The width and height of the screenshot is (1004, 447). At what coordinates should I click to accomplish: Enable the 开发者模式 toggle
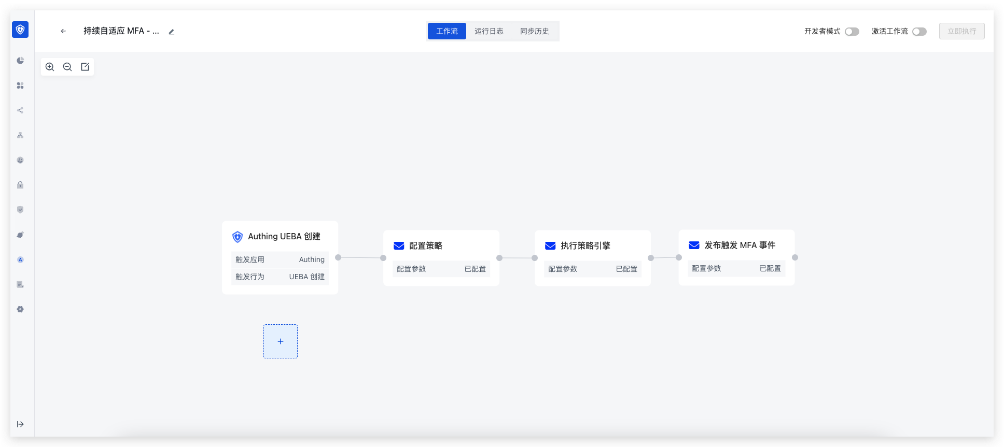point(852,32)
